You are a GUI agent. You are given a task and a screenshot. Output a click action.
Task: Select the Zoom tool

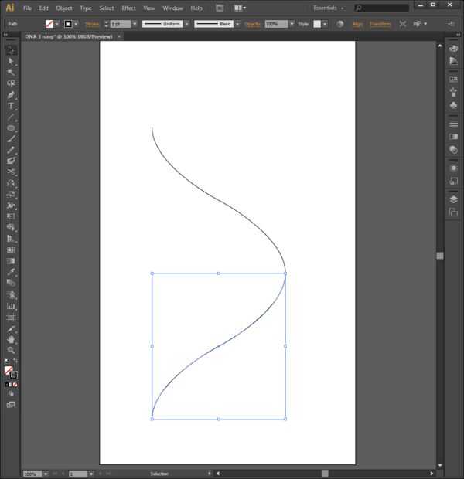coord(11,350)
